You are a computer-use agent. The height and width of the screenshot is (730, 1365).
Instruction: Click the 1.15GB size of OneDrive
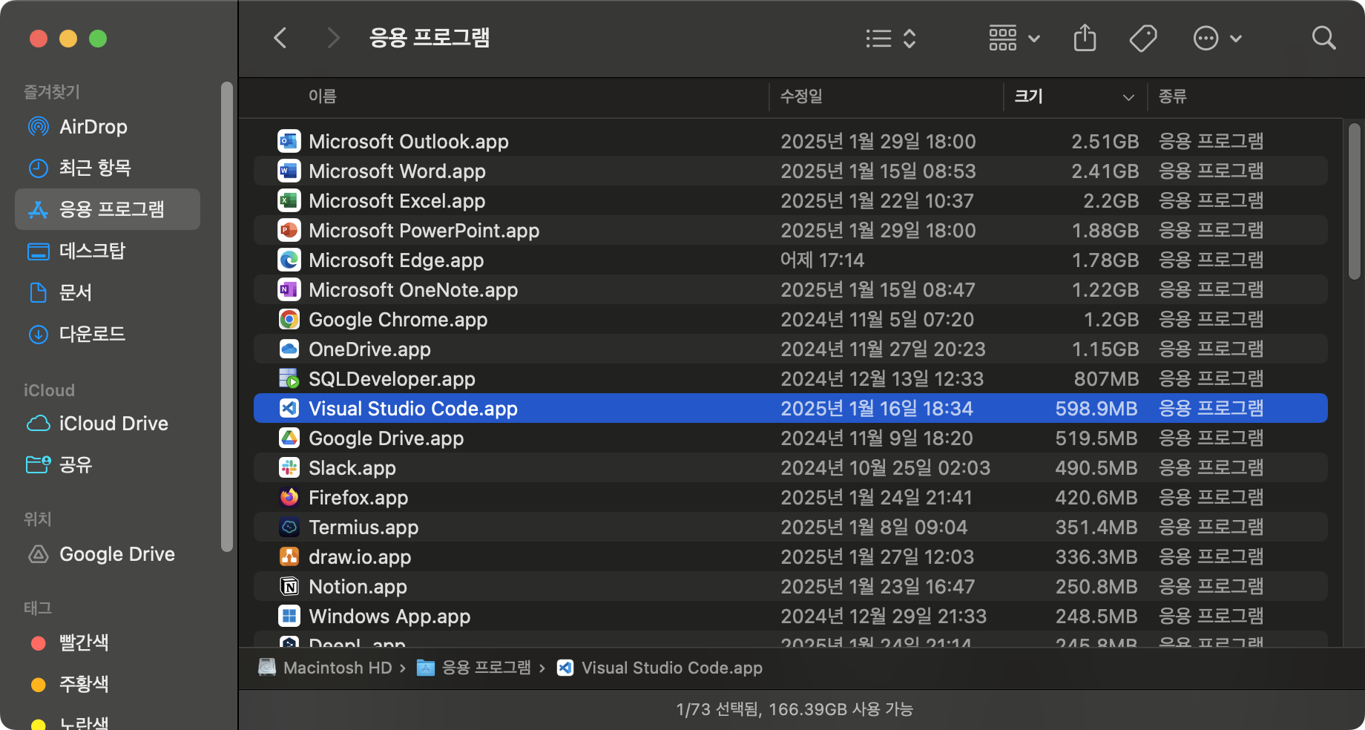pyautogui.click(x=1105, y=349)
